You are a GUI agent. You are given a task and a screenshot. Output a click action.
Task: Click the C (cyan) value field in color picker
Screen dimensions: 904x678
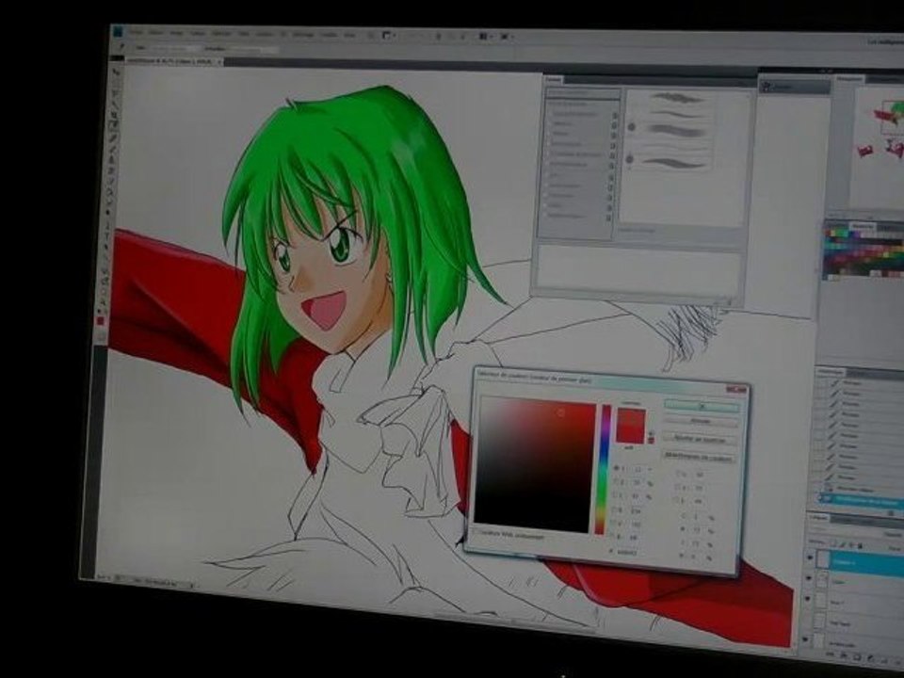point(697,517)
